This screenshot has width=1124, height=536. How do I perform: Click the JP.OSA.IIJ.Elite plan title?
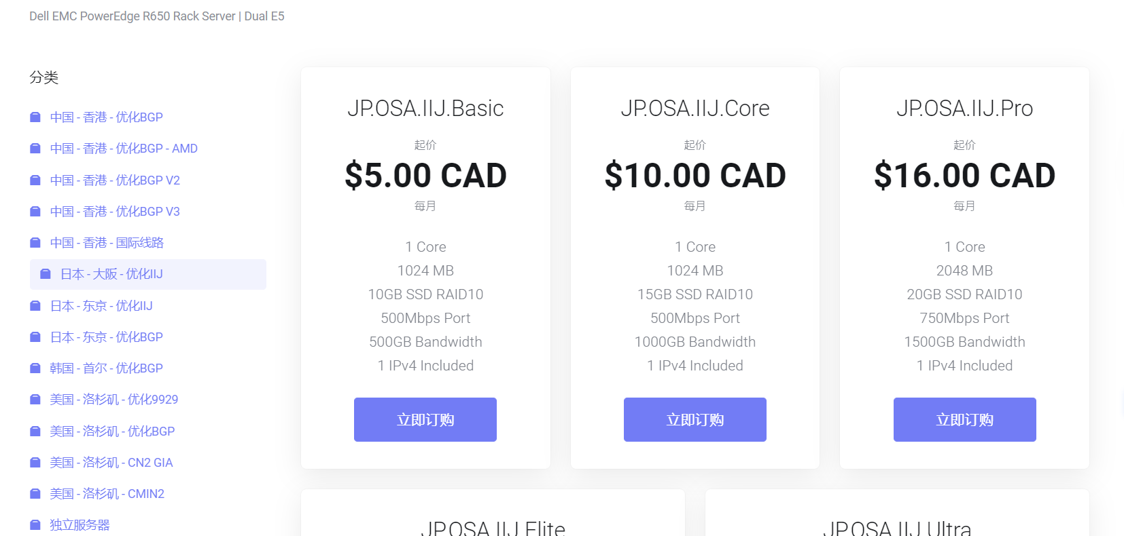(493, 527)
